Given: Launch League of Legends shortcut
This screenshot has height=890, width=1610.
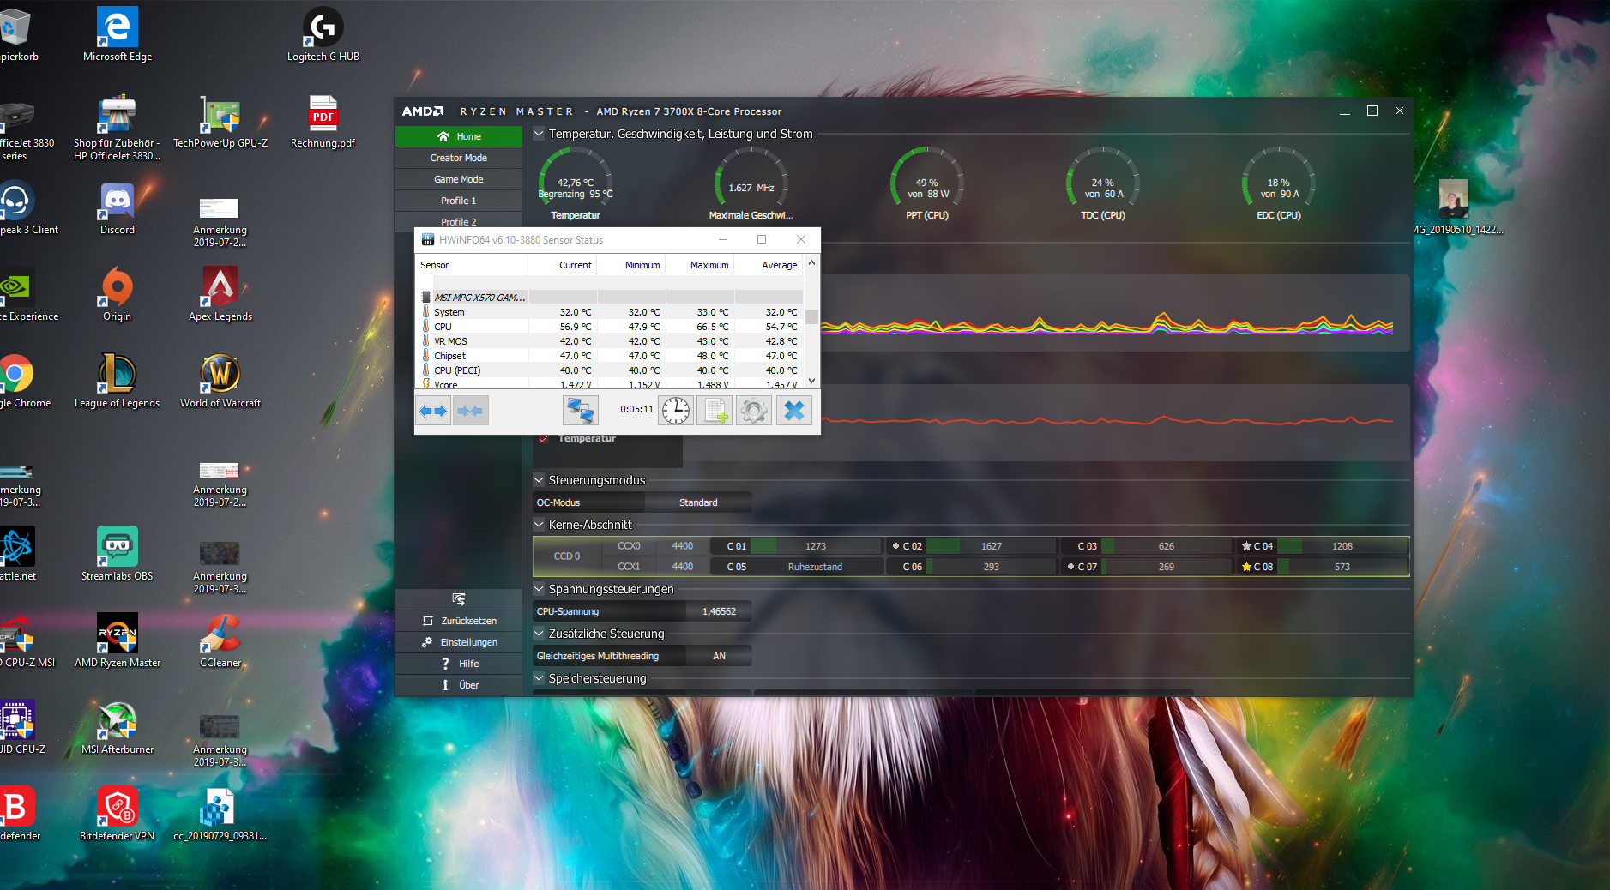Looking at the screenshot, I should coord(118,382).
